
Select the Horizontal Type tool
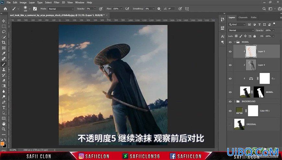4,107
